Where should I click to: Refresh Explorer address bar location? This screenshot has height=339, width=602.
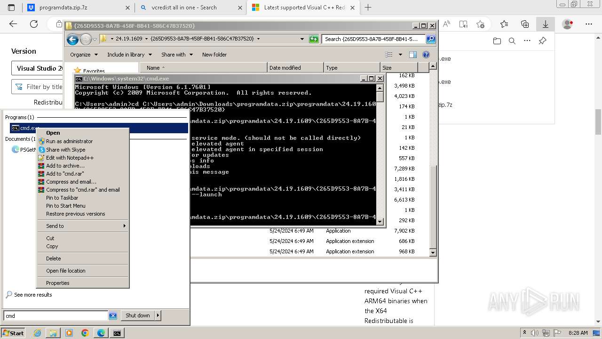pyautogui.click(x=314, y=39)
